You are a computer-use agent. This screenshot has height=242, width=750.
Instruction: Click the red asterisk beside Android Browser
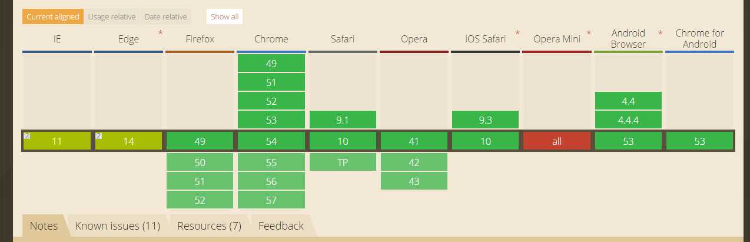coord(661,34)
